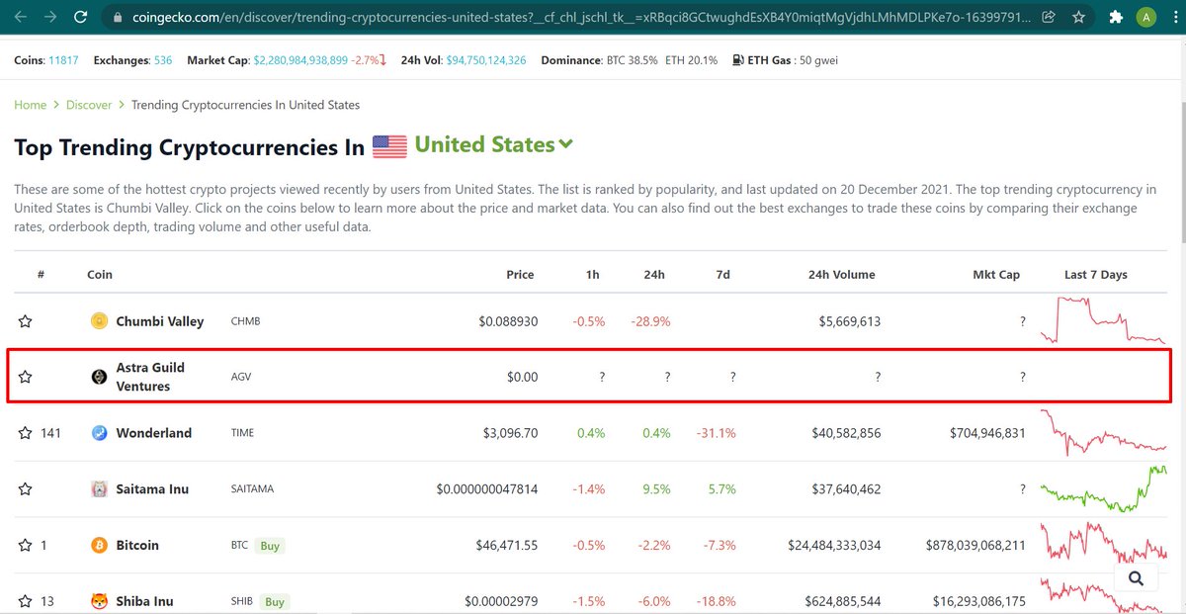Go to Discover breadcrumb
The image size is (1186, 614).
coord(89,105)
